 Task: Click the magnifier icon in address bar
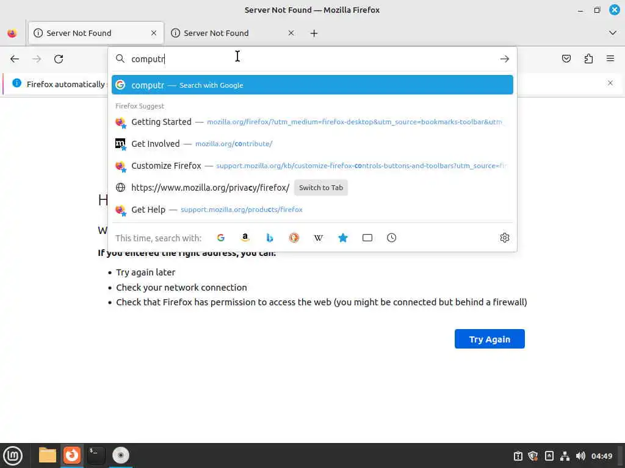click(120, 59)
